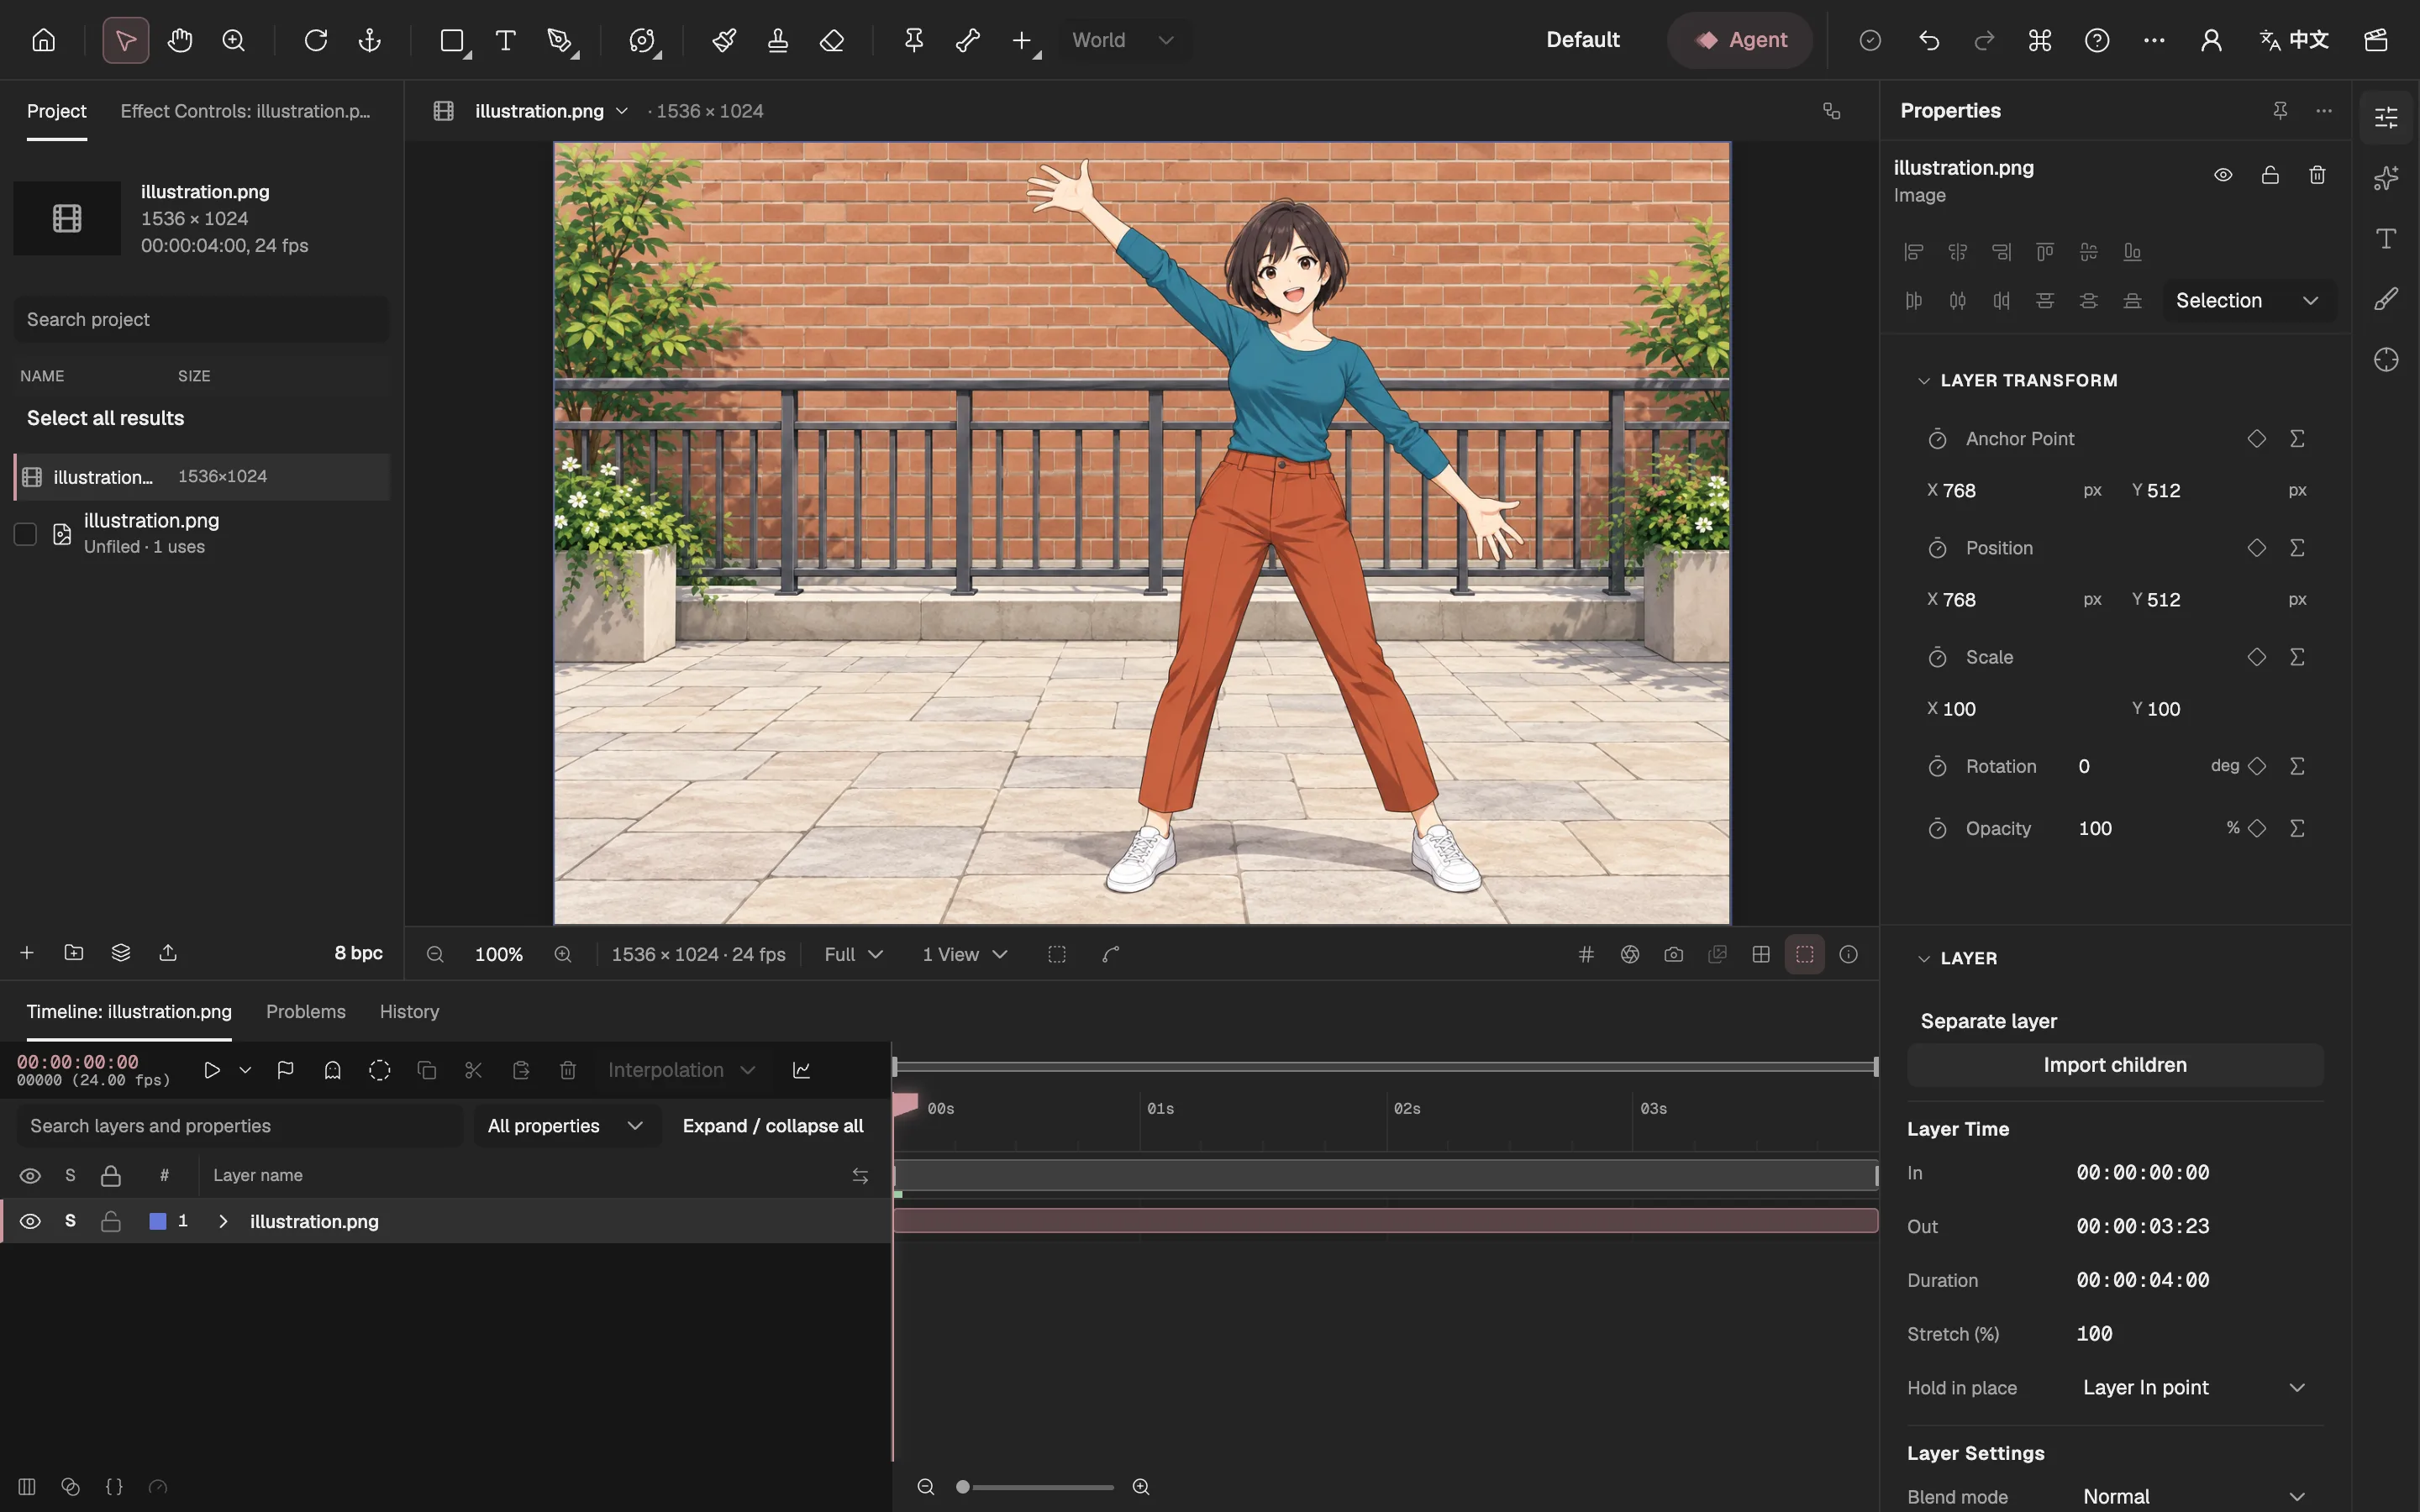
Task: Open the Help question mark icon
Action: 2097,40
